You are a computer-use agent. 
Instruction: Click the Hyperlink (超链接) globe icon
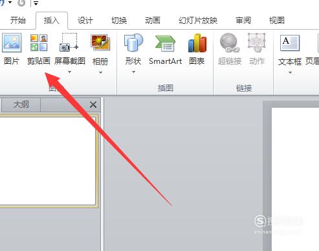point(230,43)
